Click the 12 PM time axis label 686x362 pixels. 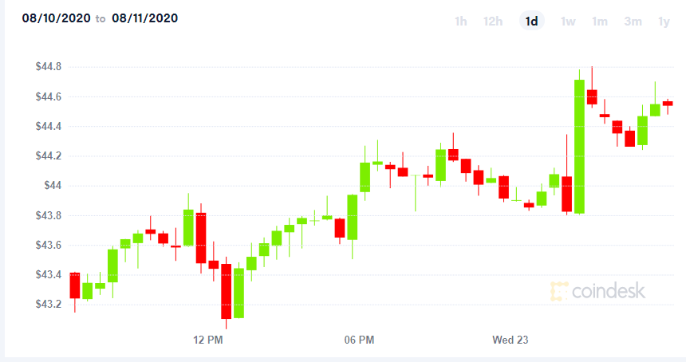coord(208,340)
